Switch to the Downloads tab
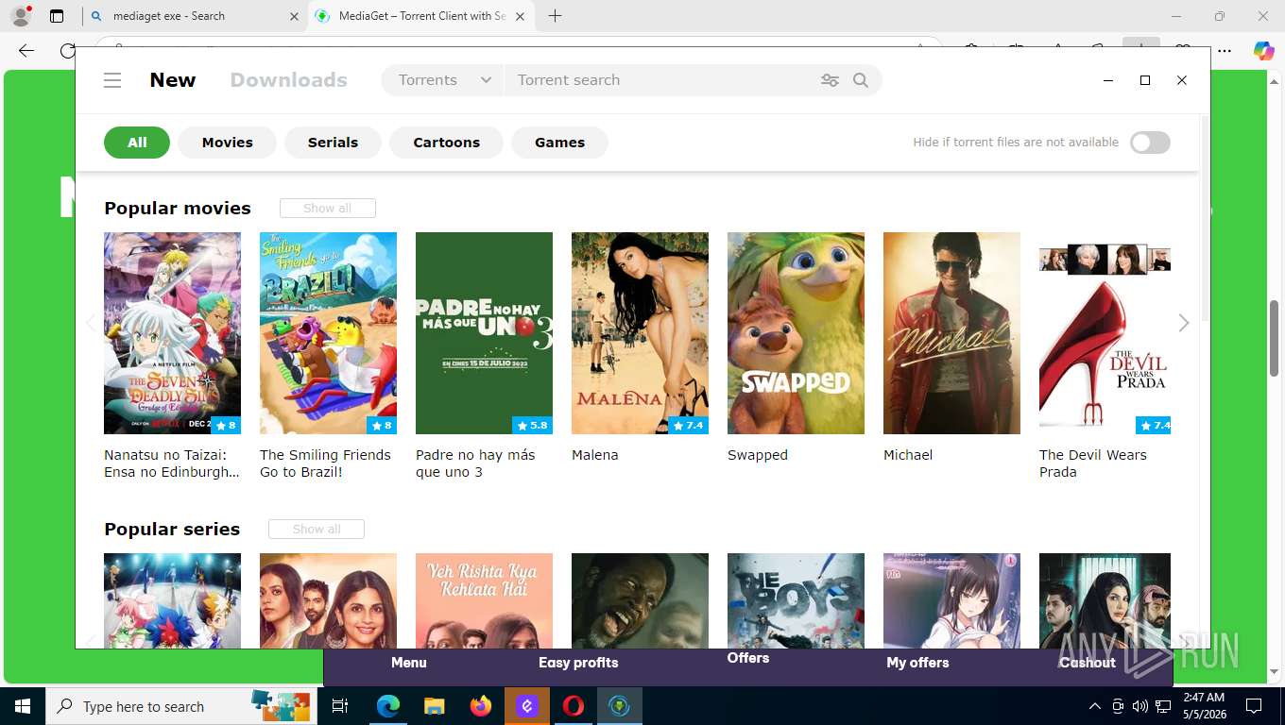 coord(289,80)
